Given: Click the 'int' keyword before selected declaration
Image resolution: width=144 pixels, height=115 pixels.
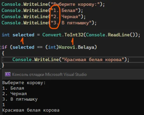Looking at the screenshot, I should pos(6,35).
